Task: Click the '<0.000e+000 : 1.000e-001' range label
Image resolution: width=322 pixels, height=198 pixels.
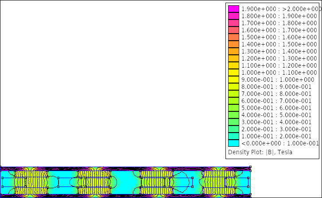Action: [280, 143]
